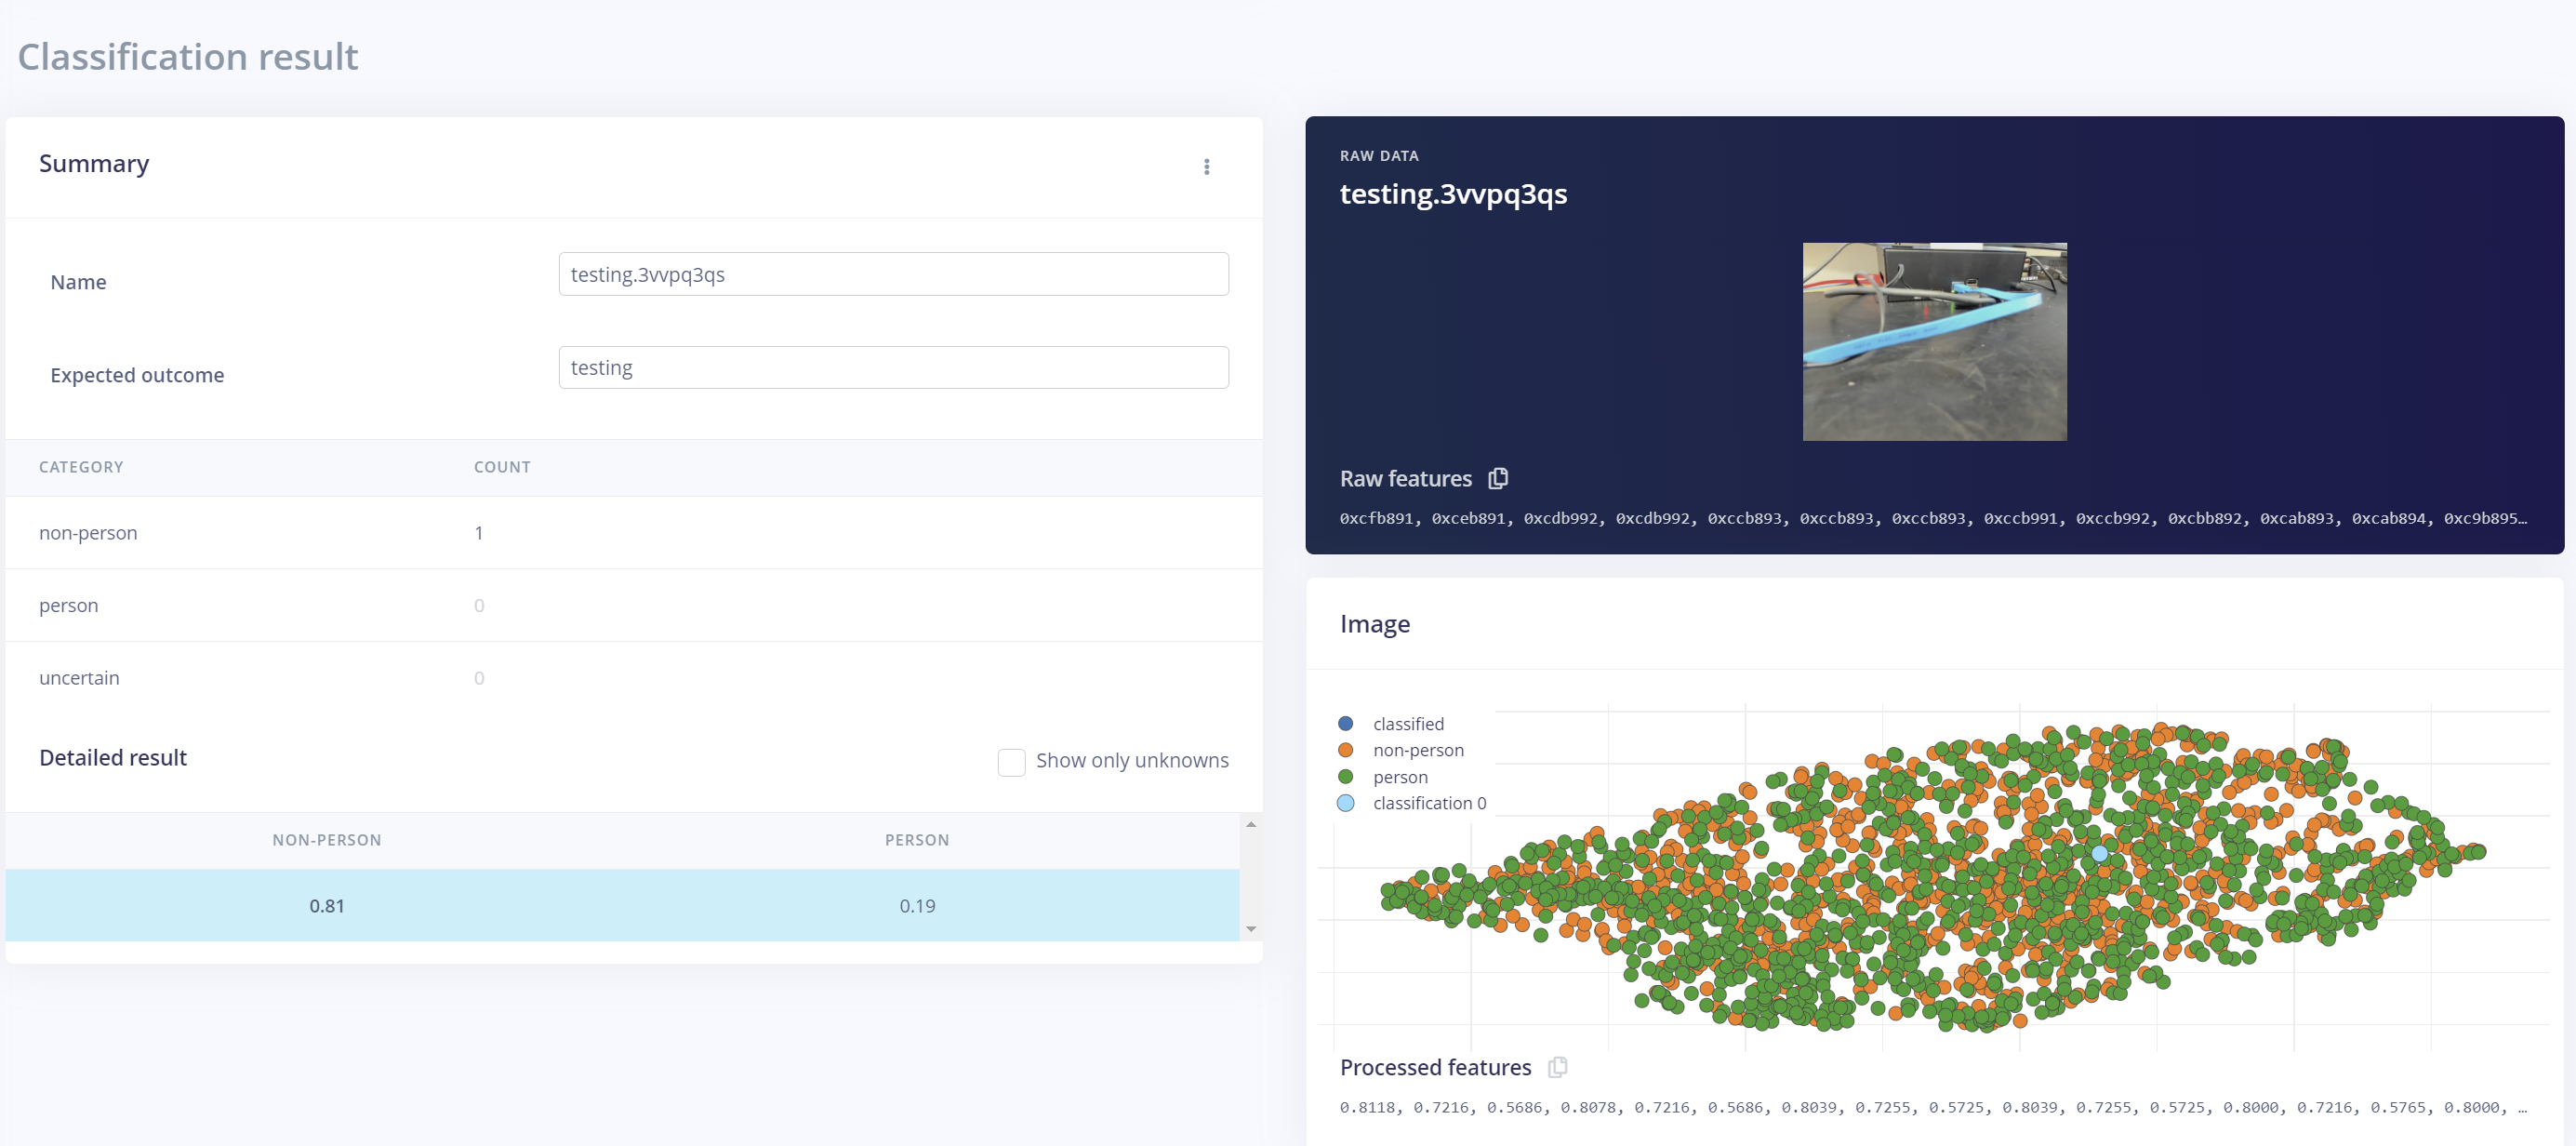Toggle the classified legend marker

point(1346,723)
